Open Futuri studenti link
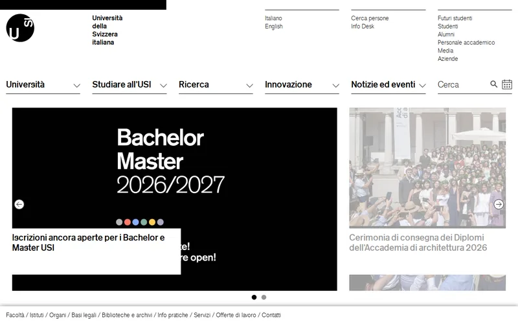Viewport: 518px width, 324px height. pyautogui.click(x=455, y=18)
